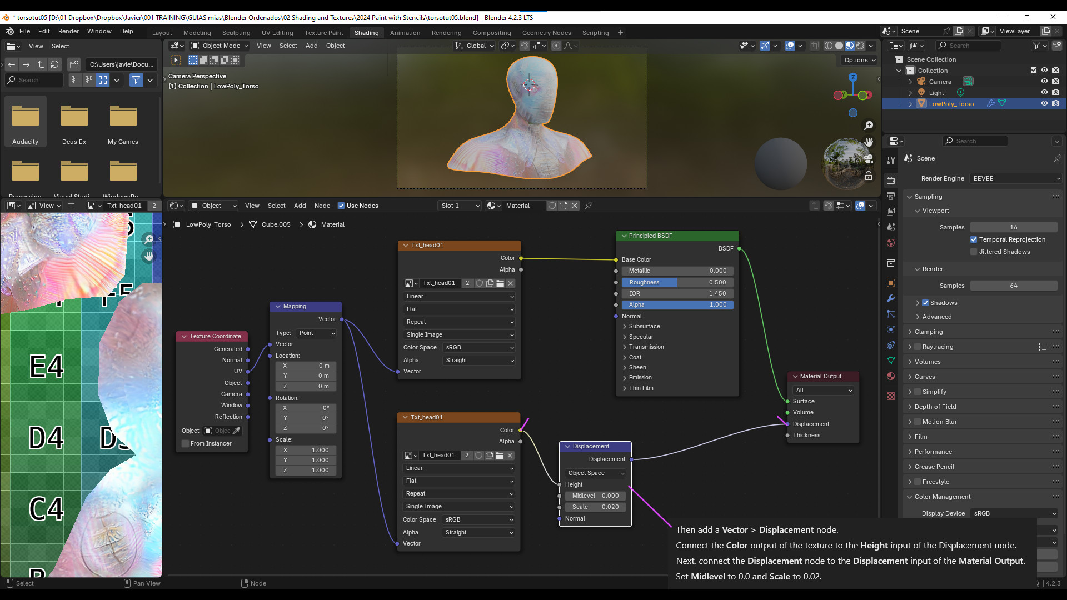Open the Object properties tab
Screen dimensions: 1067x600
point(891,283)
